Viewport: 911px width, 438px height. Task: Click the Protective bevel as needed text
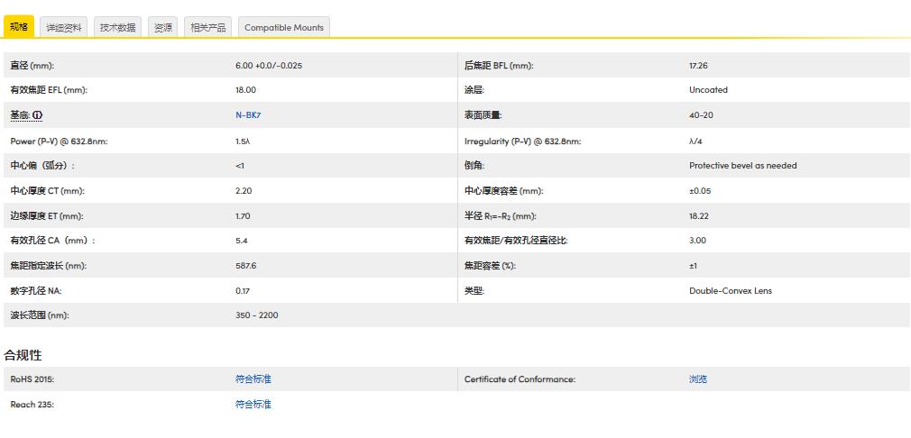(742, 166)
